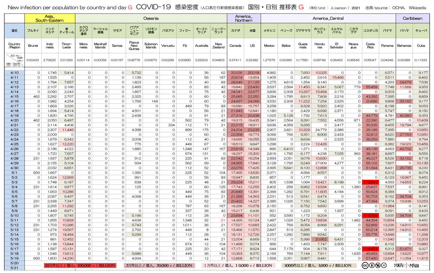Click the Cuba column header
Viewport: 434px width, 273px height.
pos(421,46)
